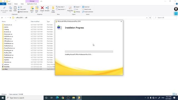Click the History command

pos(77,12)
